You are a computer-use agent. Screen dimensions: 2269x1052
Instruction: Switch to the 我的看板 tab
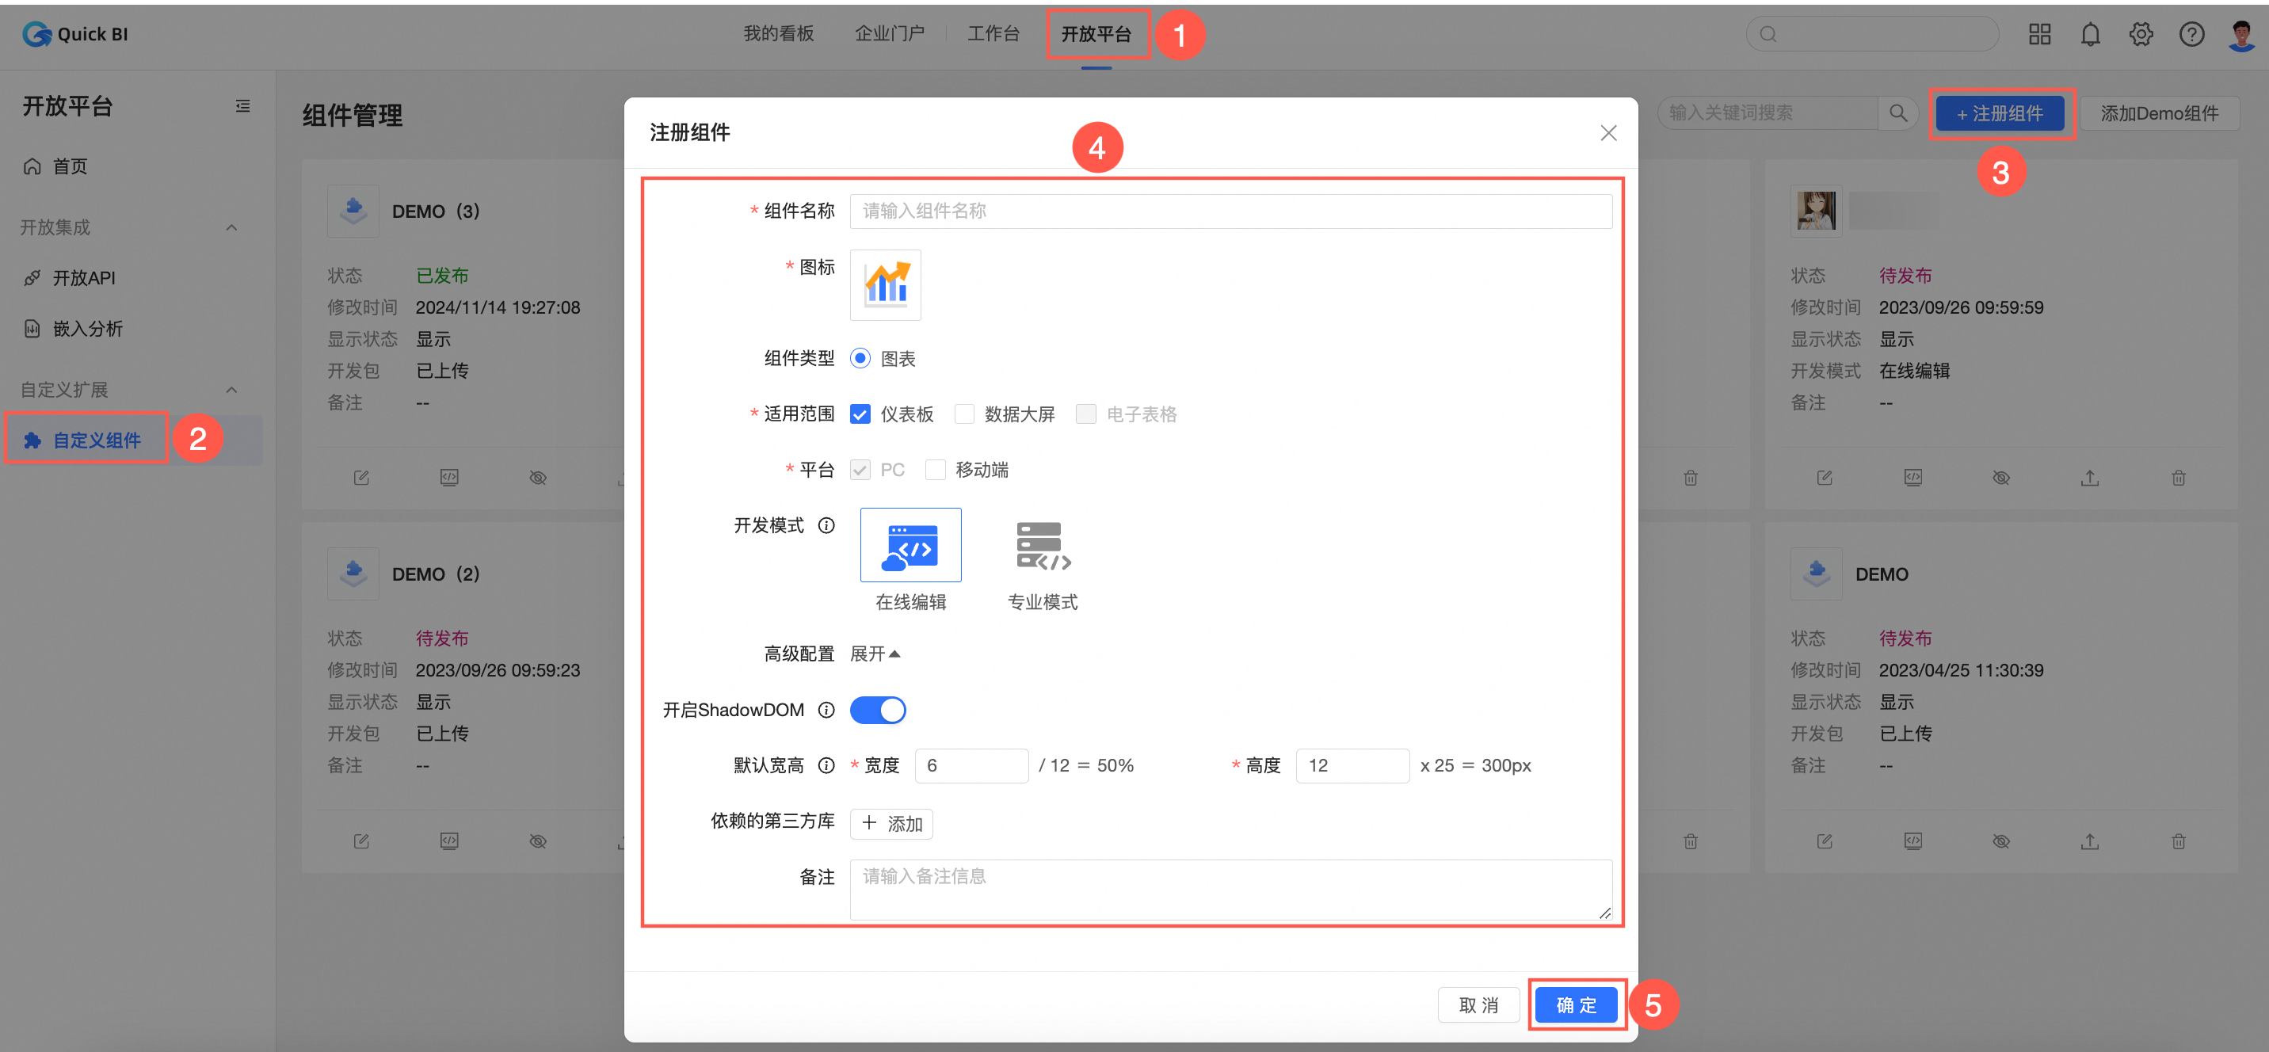tap(779, 33)
